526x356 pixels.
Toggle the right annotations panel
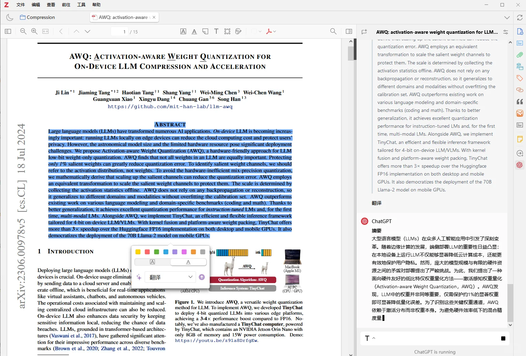(x=349, y=31)
